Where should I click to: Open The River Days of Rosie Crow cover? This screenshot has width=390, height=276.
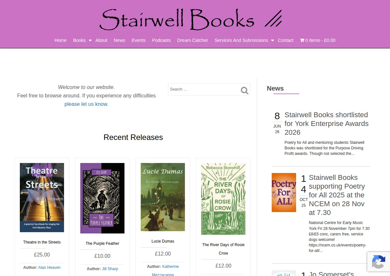pyautogui.click(x=223, y=199)
